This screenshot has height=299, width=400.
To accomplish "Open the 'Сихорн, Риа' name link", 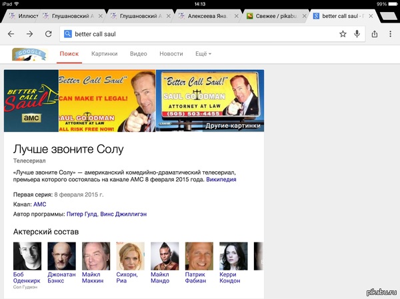I will coord(127,278).
